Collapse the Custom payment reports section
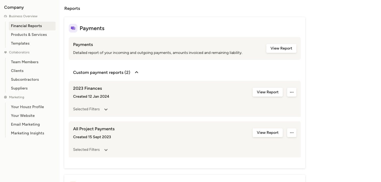The image size is (381, 182). [137, 72]
